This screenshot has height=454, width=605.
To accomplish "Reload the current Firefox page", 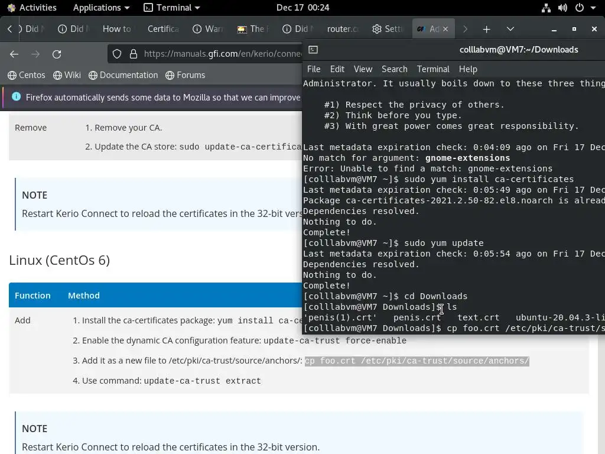I will pyautogui.click(x=57, y=54).
